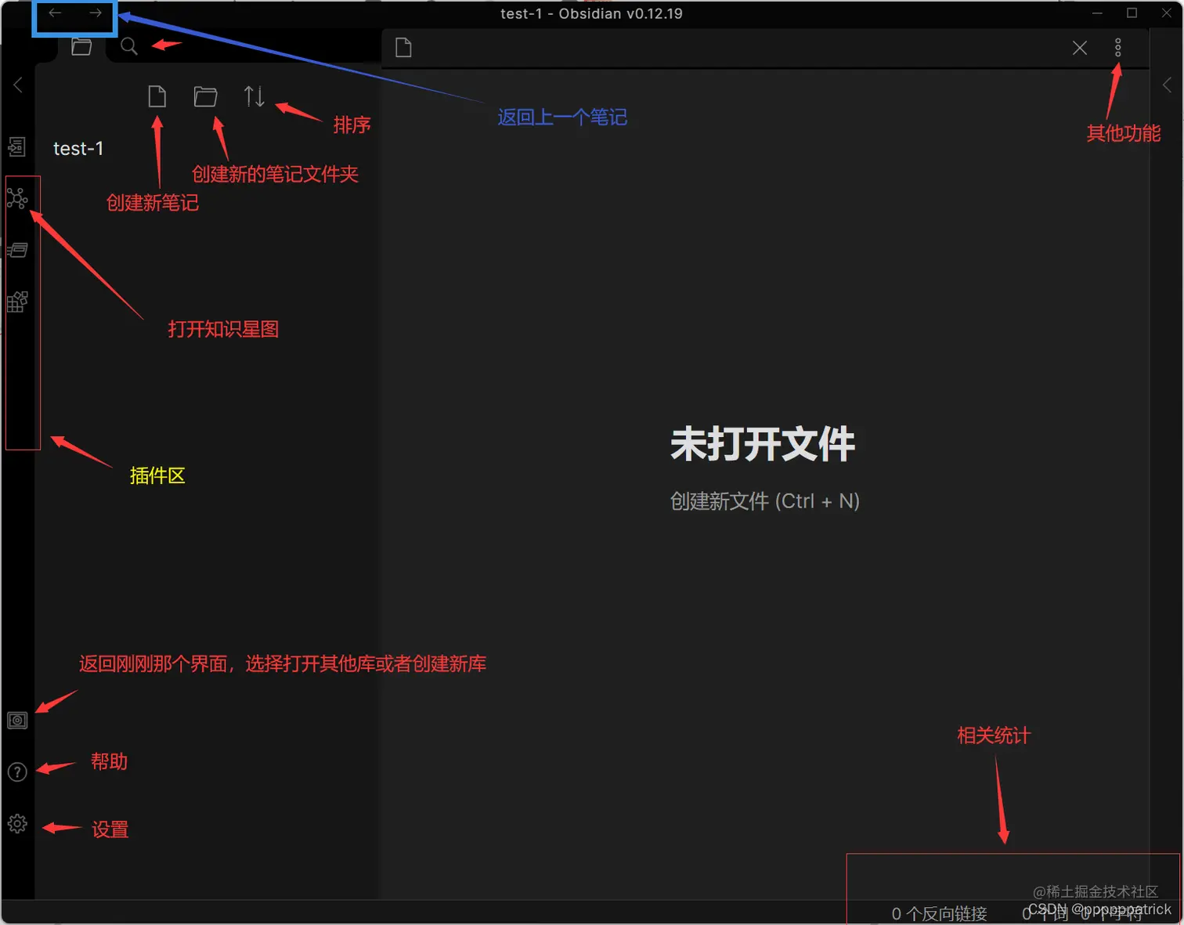The image size is (1184, 925).
Task: Close the untitled pane with the X
Action: (1079, 47)
